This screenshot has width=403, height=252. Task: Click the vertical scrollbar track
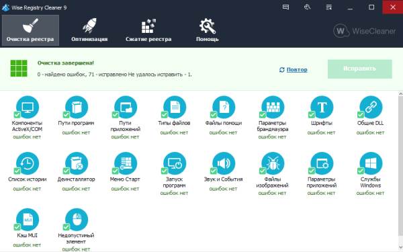(x=400, y=171)
